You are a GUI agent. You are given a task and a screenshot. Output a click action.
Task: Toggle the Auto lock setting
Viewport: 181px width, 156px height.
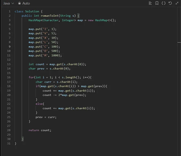click(24, 3)
